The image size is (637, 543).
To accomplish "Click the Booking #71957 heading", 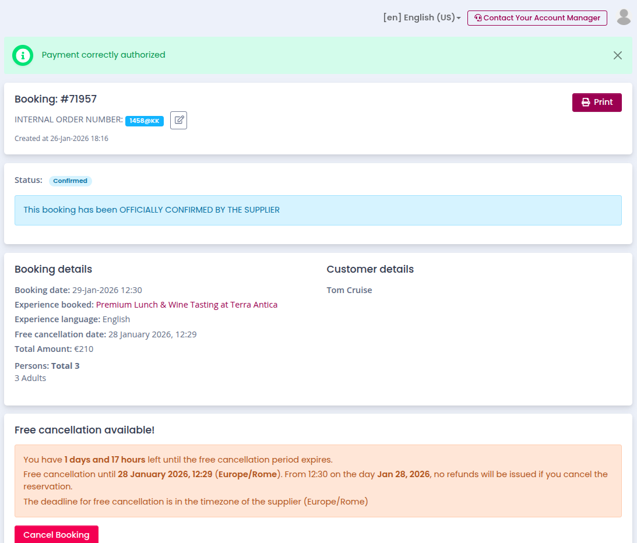I will 55,100.
